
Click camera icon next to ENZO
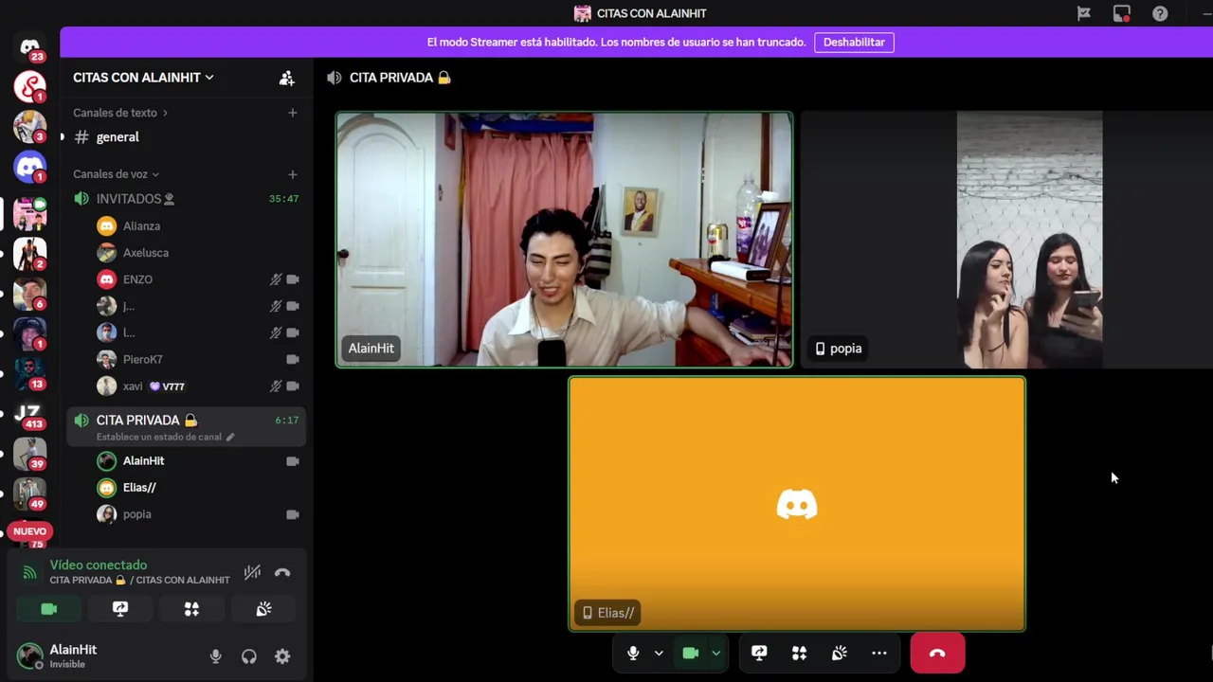292,279
